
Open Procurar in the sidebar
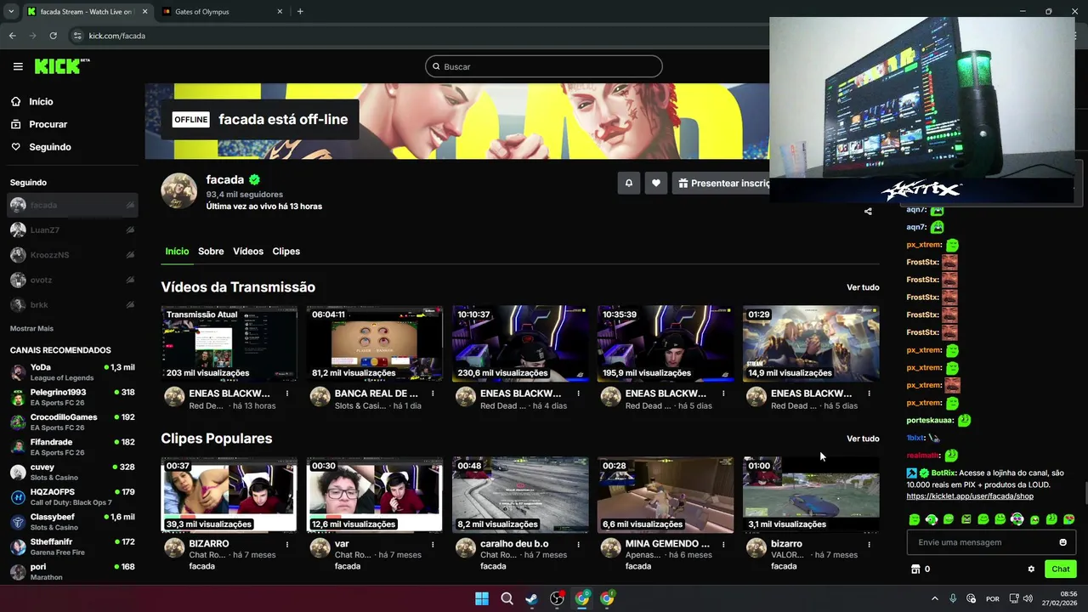coord(48,124)
